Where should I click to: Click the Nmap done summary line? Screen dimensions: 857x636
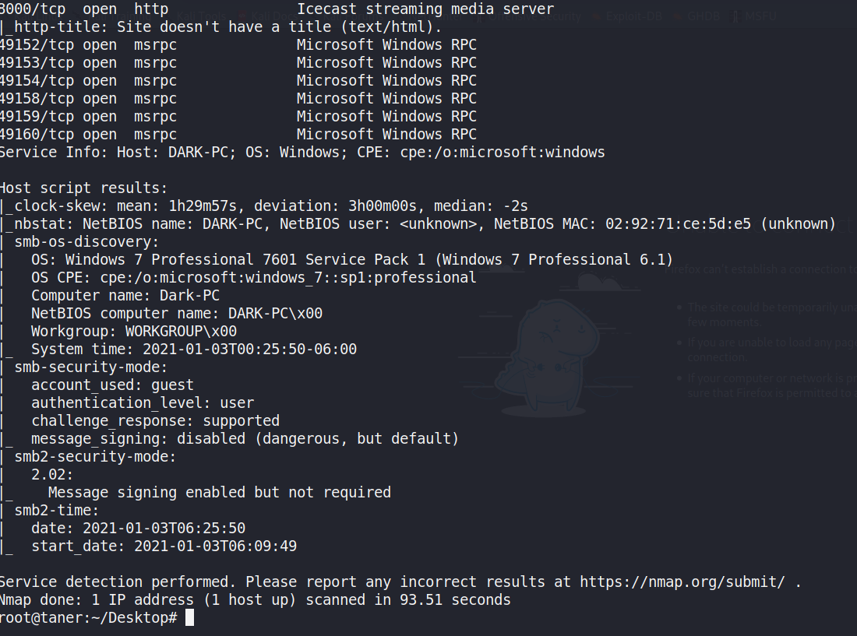256,600
